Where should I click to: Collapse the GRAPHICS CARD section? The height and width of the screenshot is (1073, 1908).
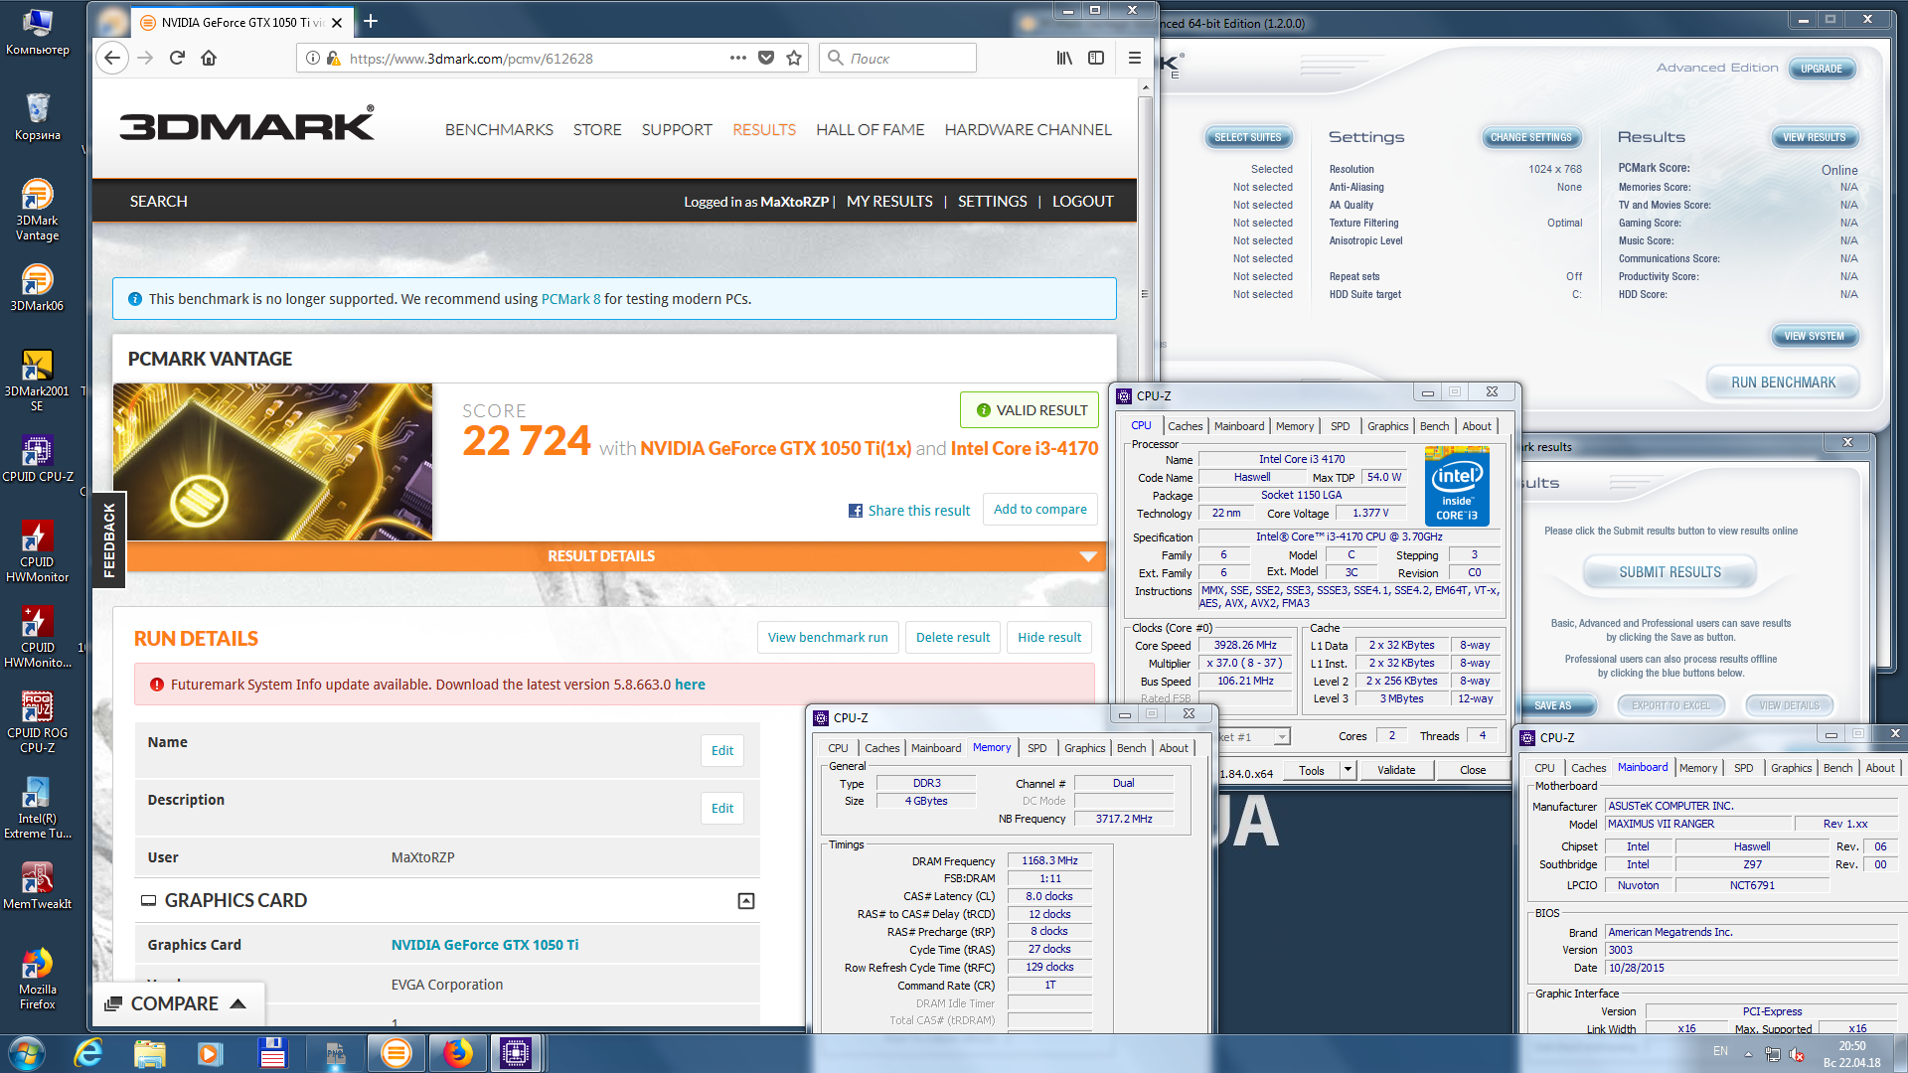tap(746, 901)
